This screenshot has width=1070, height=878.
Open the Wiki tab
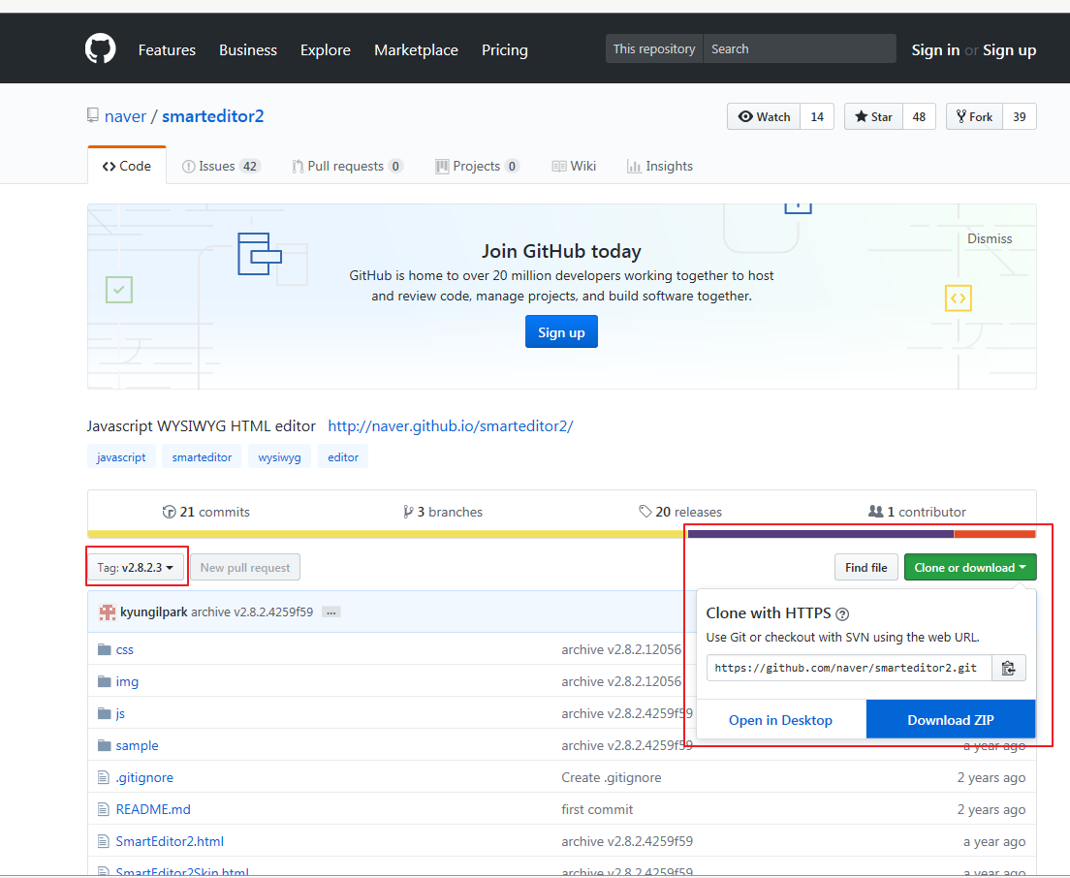click(574, 166)
